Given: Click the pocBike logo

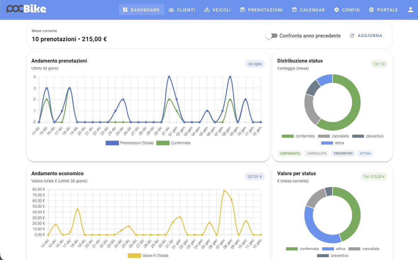Looking at the screenshot, I should pyautogui.click(x=26, y=9).
